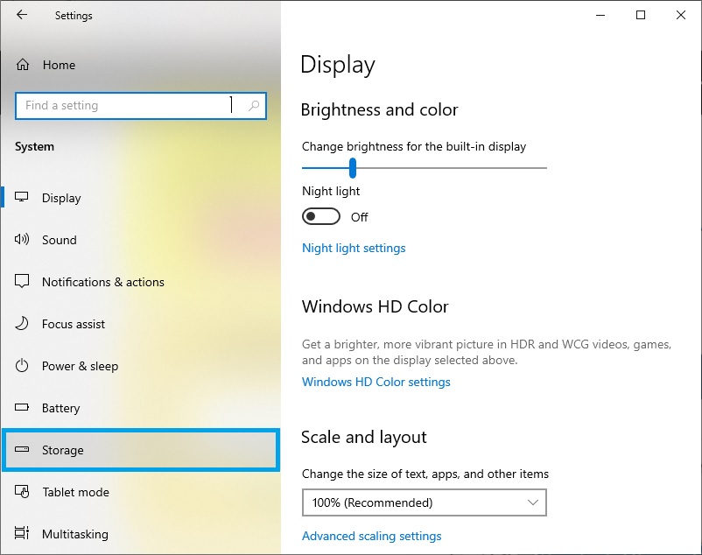702x555 pixels.
Task: Click the 'Brightness and color' heading
Action: [x=380, y=109]
